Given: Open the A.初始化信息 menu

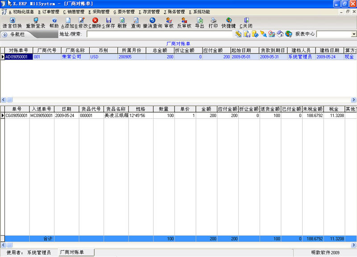Looking at the screenshot, I should [x=21, y=12].
